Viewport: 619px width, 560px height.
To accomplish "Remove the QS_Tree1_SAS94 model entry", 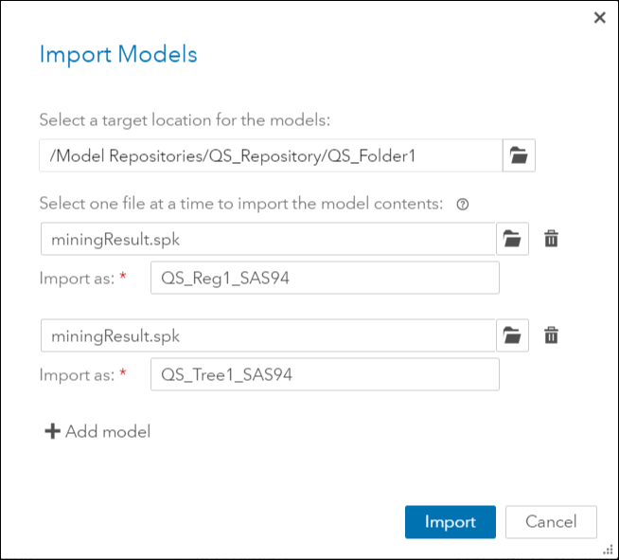I will (x=552, y=334).
